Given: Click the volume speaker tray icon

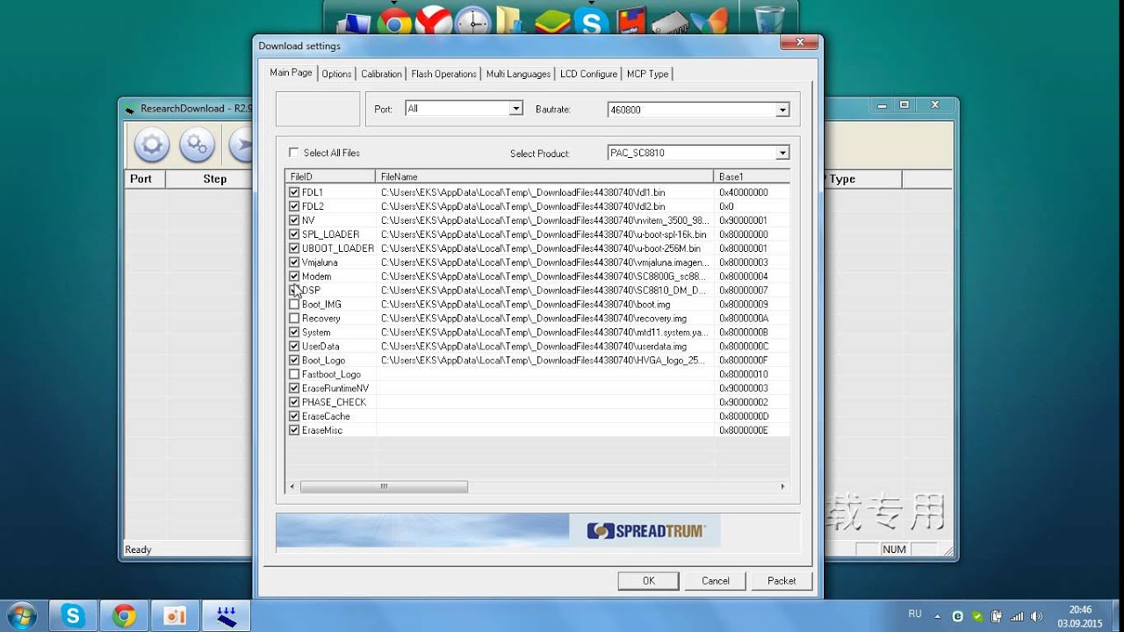Looking at the screenshot, I should [1036, 616].
